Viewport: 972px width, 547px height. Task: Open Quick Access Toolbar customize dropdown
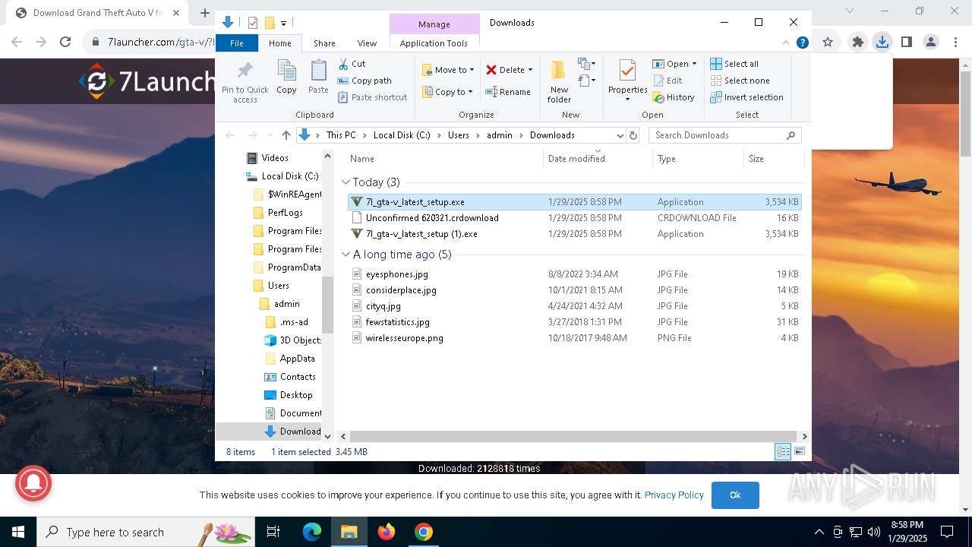283,24
